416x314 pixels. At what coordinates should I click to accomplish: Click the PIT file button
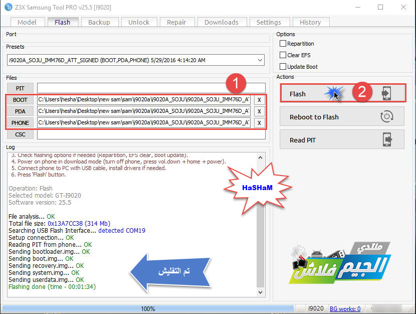click(x=20, y=88)
